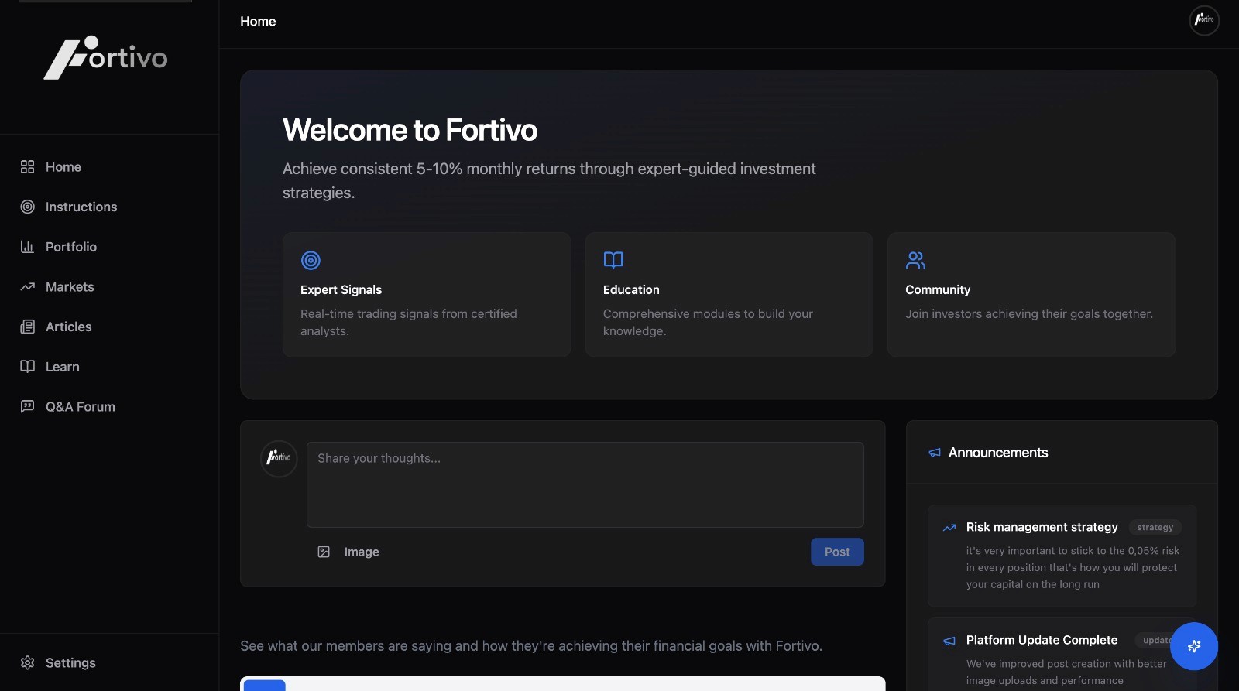
Task: Click the megaphone icon beside Platform Update Complete
Action: (x=949, y=641)
